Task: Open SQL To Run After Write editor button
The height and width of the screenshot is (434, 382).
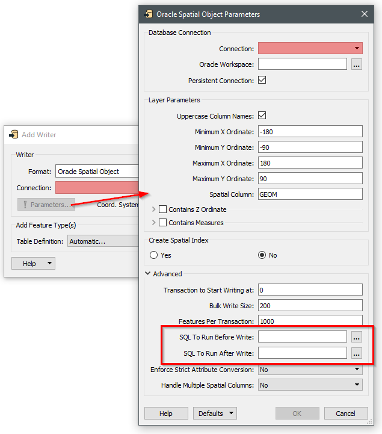Action: (357, 353)
